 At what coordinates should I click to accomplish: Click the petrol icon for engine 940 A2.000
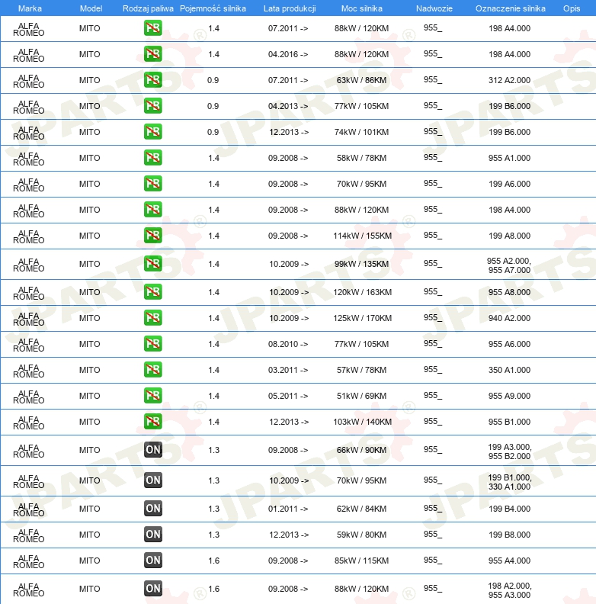pyautogui.click(x=152, y=318)
